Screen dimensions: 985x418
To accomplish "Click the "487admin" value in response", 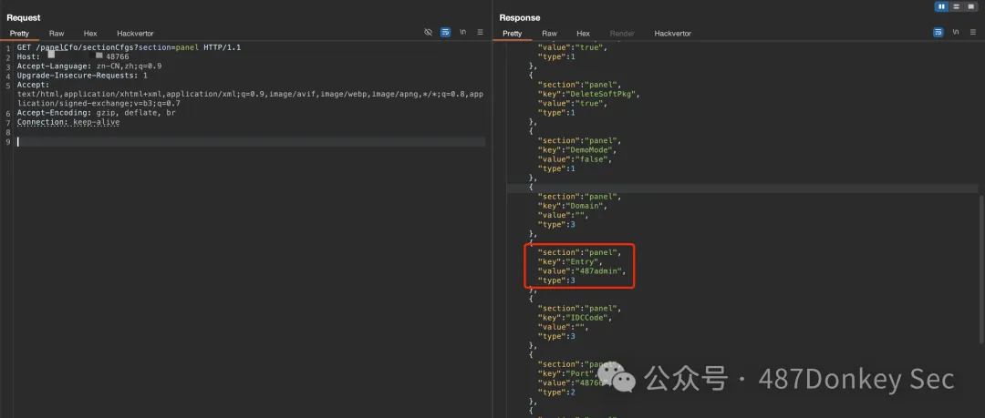I will coord(602,271).
